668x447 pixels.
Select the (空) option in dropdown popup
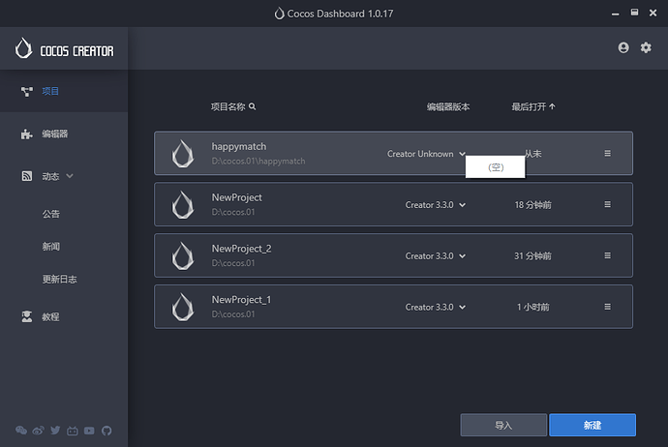coord(495,167)
